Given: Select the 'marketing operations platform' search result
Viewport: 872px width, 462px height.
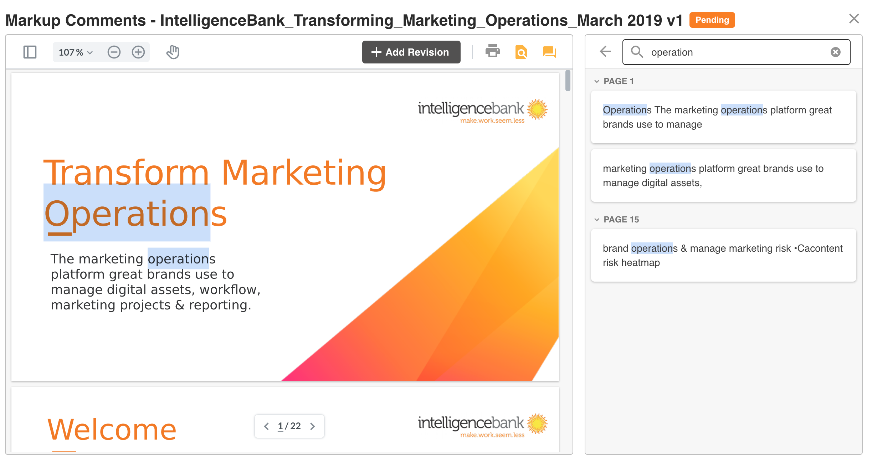Looking at the screenshot, I should (x=723, y=176).
